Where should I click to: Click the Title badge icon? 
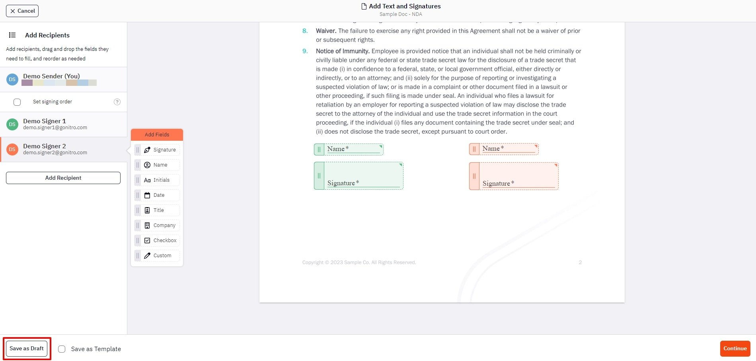[x=147, y=210]
